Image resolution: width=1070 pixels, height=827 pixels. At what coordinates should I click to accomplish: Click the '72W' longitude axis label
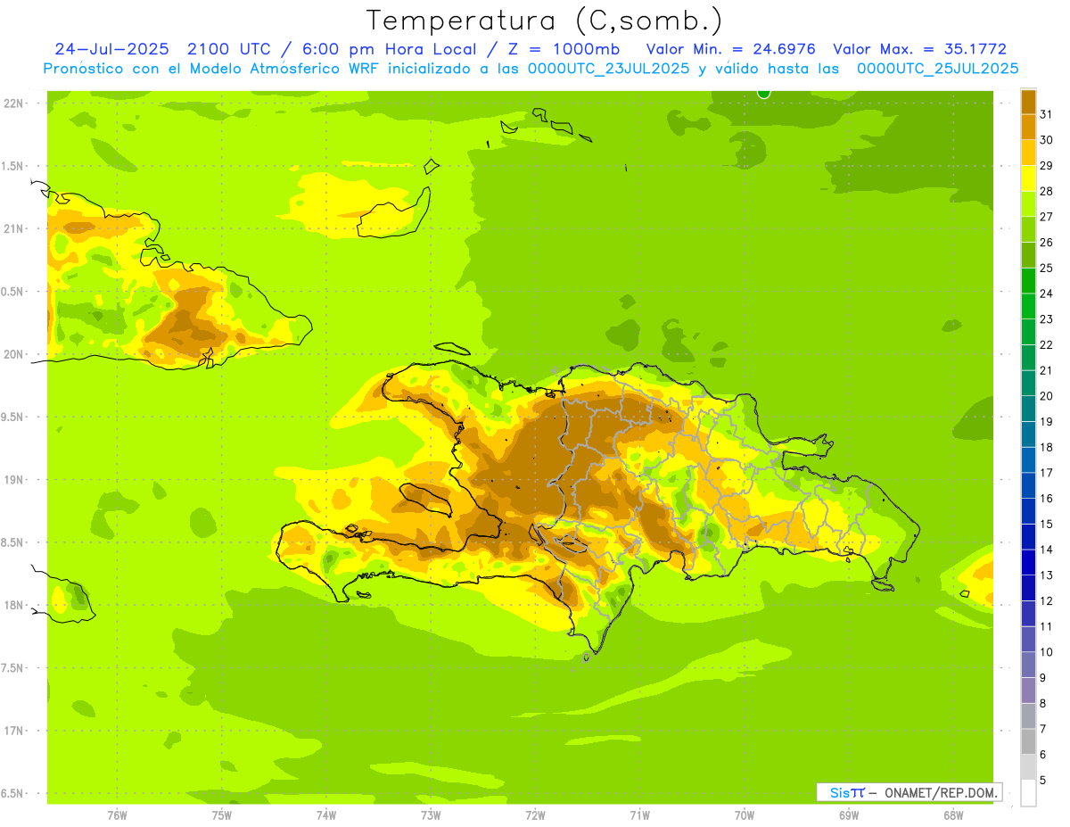pos(535,815)
